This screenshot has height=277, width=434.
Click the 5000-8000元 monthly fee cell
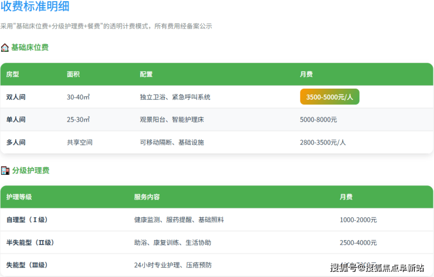tap(318, 120)
